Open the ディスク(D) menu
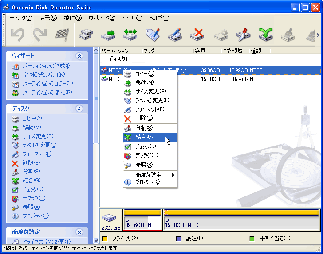 coord(21,18)
